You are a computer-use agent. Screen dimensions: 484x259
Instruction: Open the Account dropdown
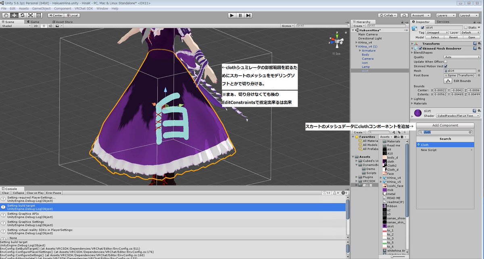click(420, 15)
